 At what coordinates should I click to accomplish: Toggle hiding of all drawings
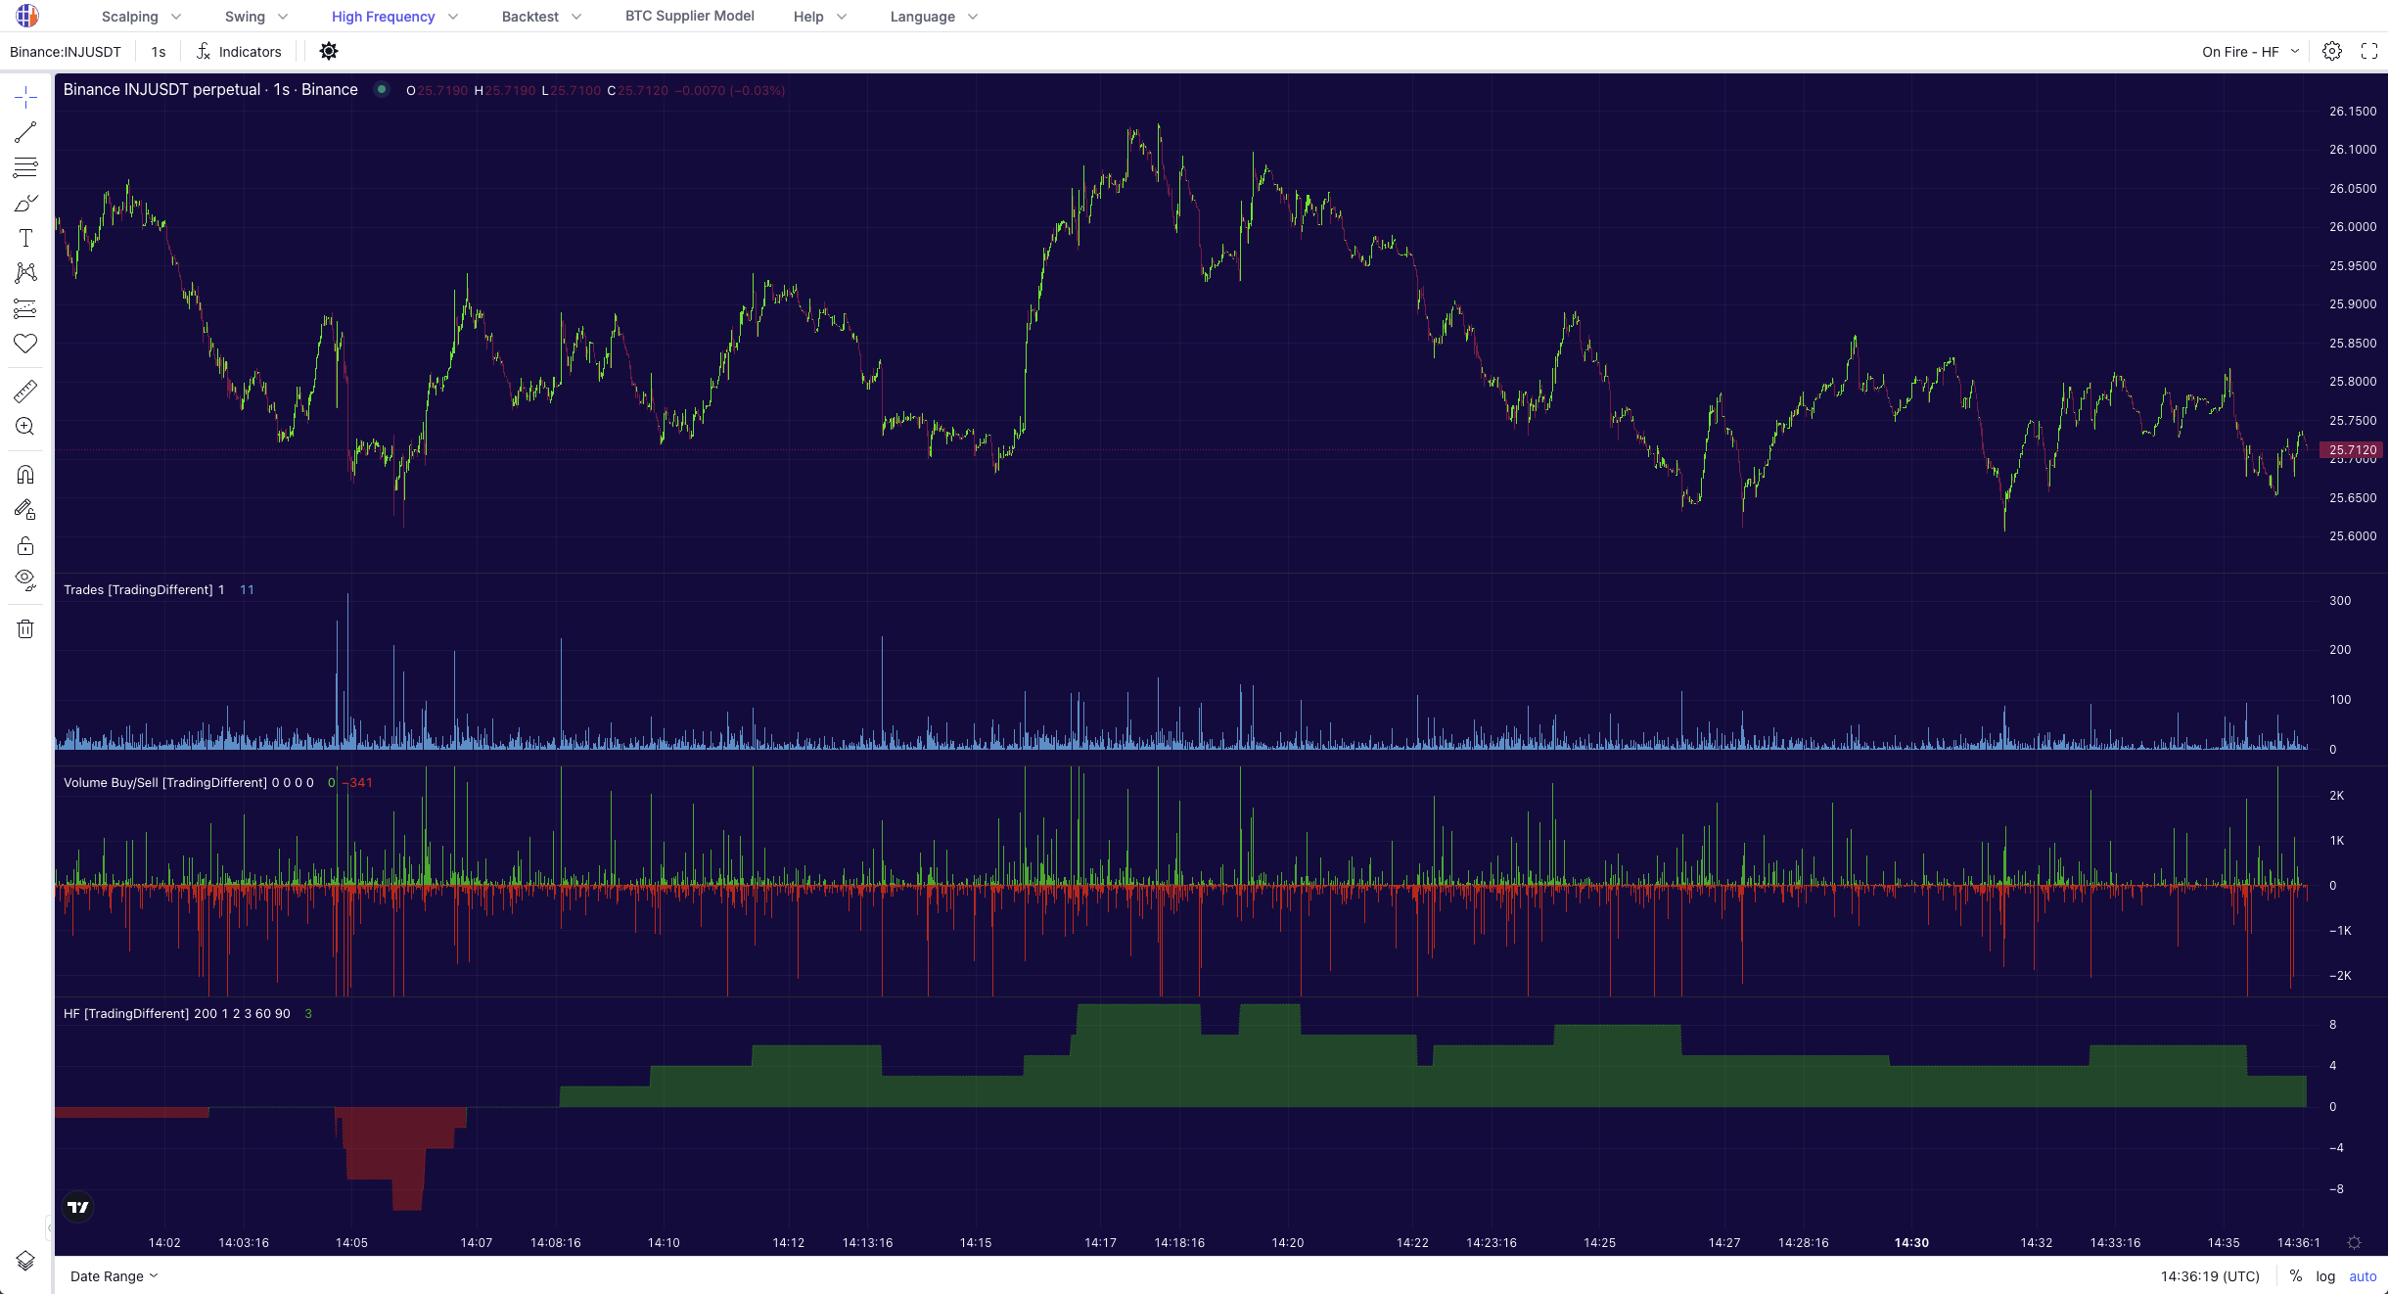point(24,578)
